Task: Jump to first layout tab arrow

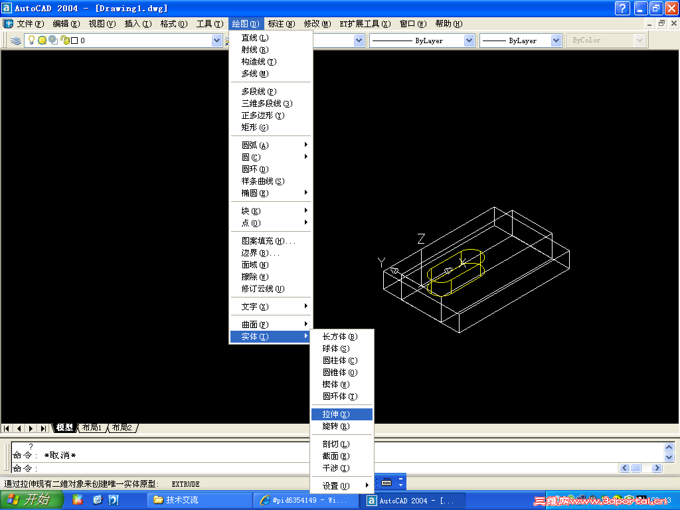Action: click(7, 428)
